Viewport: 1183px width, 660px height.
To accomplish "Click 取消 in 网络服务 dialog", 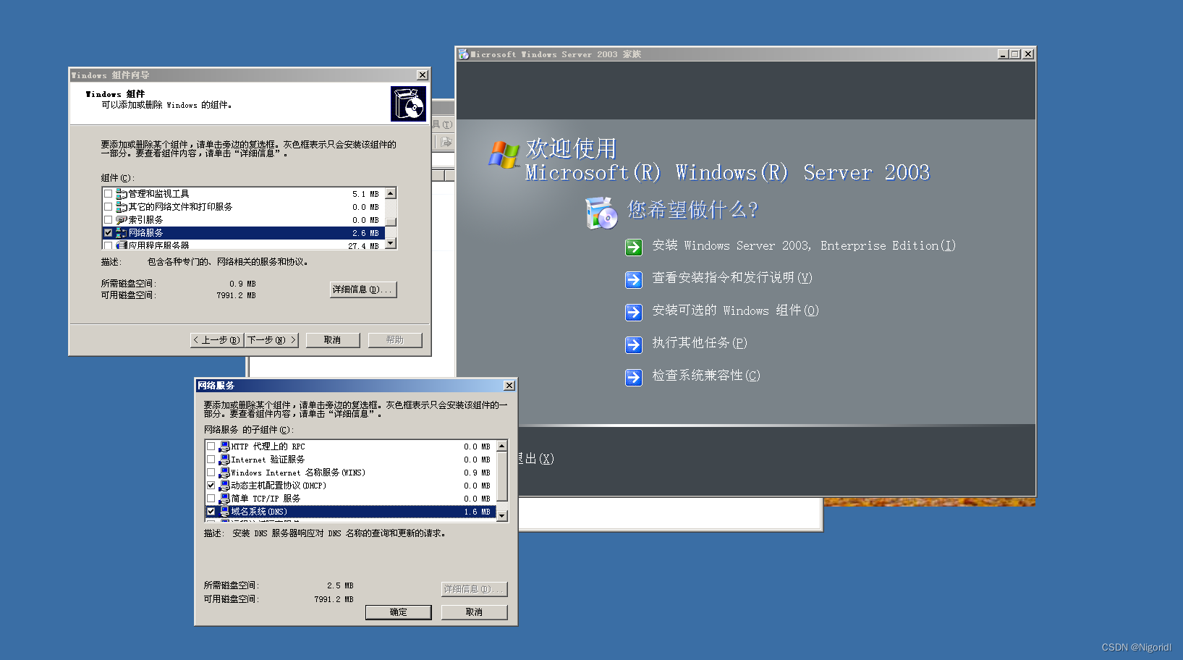I will (x=474, y=612).
